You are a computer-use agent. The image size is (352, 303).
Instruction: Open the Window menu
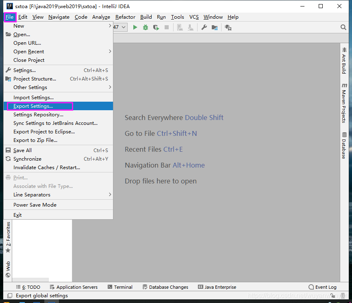click(213, 17)
